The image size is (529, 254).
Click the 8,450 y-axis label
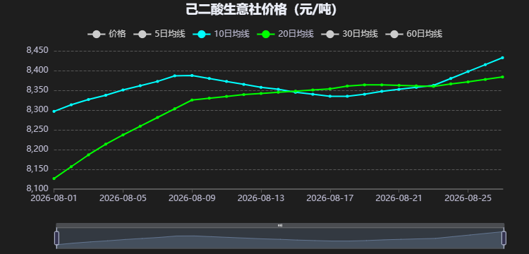pyautogui.click(x=37, y=51)
